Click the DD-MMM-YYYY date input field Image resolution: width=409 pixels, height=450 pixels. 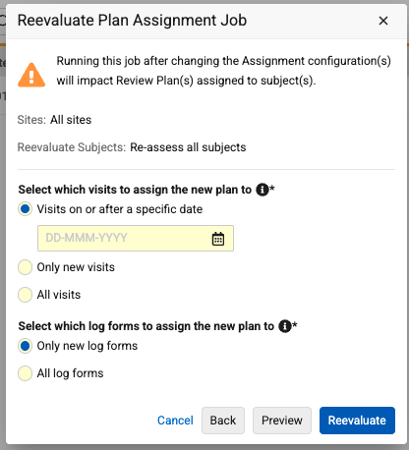(x=136, y=238)
